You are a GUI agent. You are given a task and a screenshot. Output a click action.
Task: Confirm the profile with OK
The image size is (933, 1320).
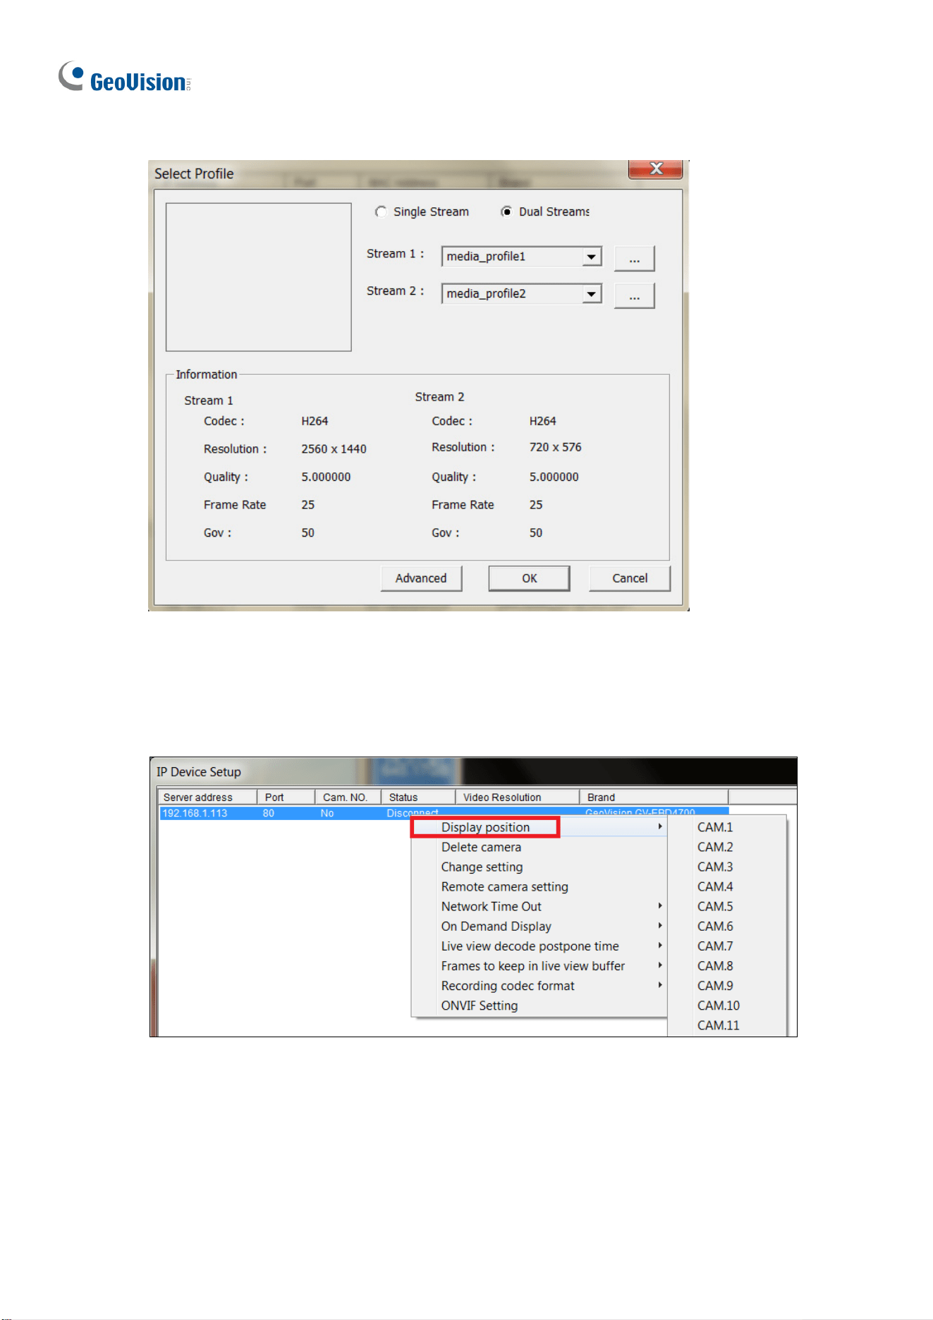click(529, 578)
